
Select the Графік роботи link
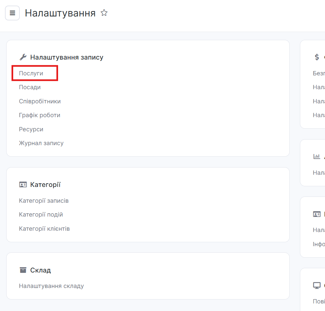pos(40,115)
